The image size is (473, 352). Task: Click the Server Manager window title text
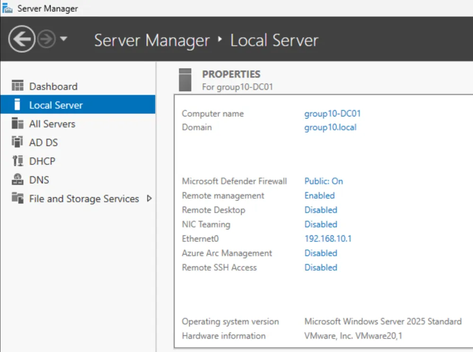point(47,9)
